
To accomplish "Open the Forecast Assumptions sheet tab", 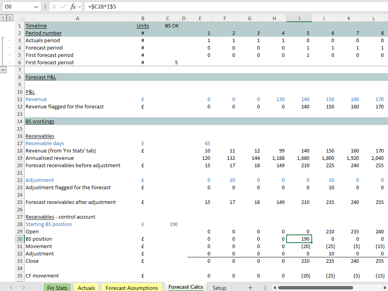I will click(x=132, y=288).
